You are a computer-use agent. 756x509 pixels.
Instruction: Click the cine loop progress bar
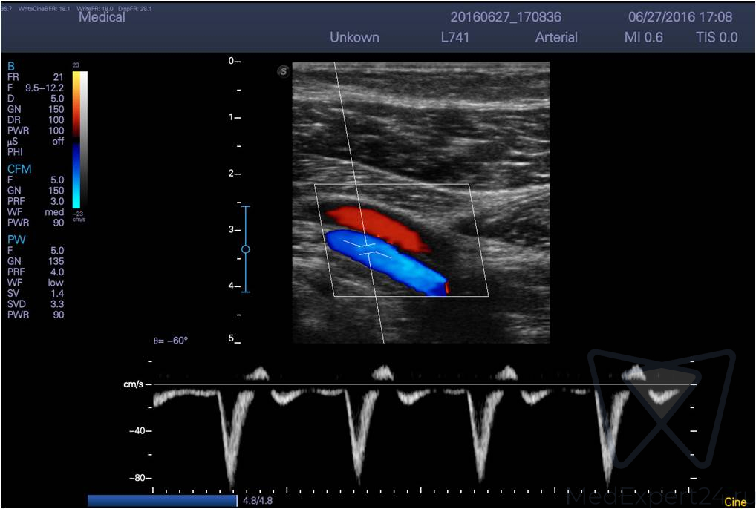(162, 501)
